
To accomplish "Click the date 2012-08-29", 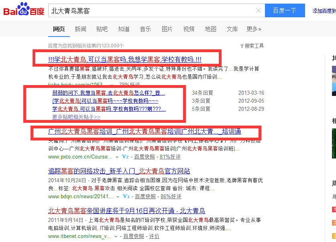I will [x=251, y=109].
